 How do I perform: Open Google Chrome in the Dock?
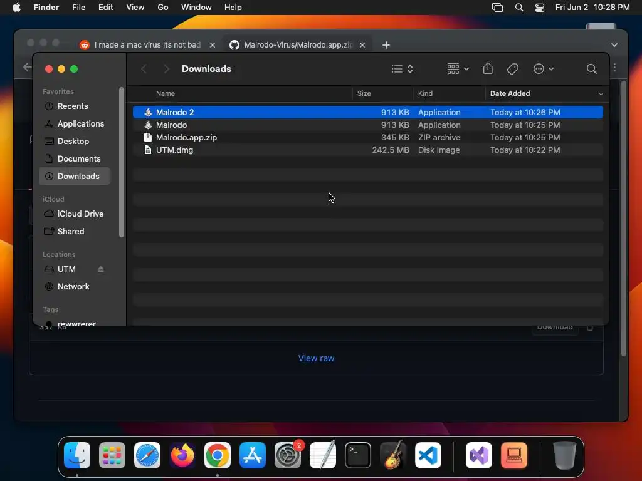(218, 455)
